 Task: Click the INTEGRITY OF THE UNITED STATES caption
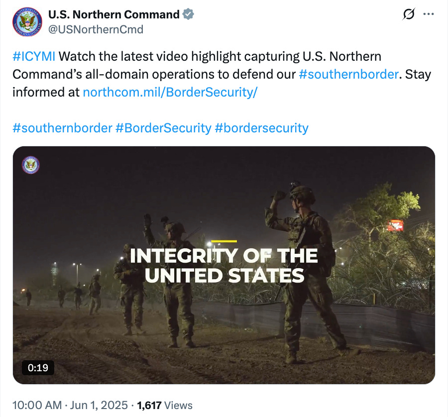click(x=224, y=264)
